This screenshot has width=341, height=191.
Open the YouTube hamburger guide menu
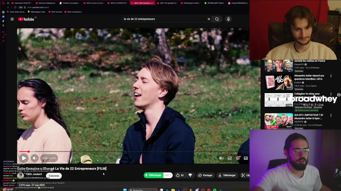[12, 19]
